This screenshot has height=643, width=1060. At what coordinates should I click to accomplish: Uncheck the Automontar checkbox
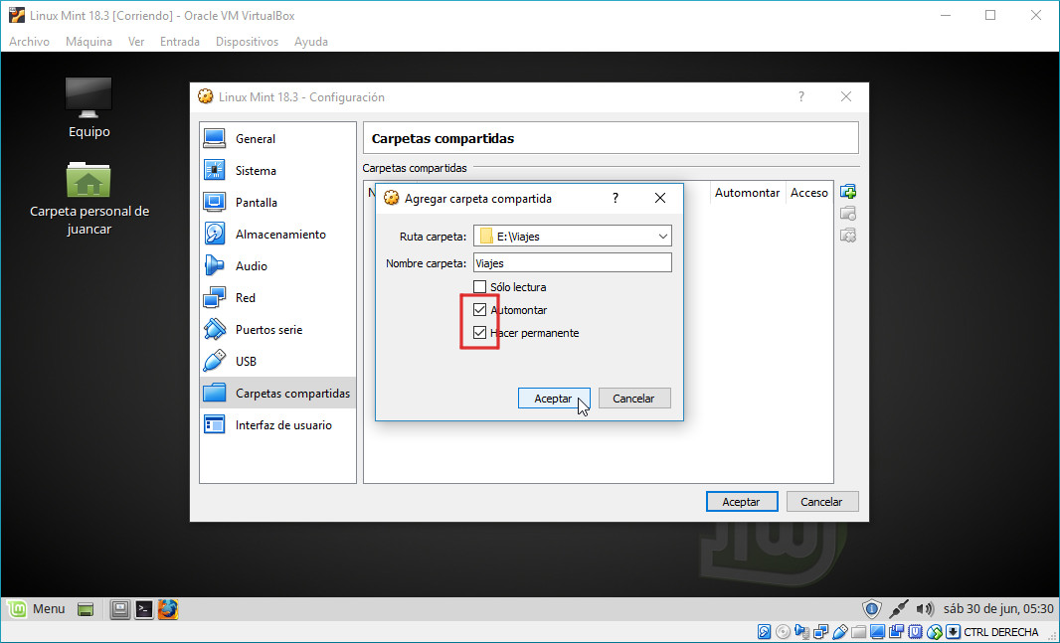(480, 310)
